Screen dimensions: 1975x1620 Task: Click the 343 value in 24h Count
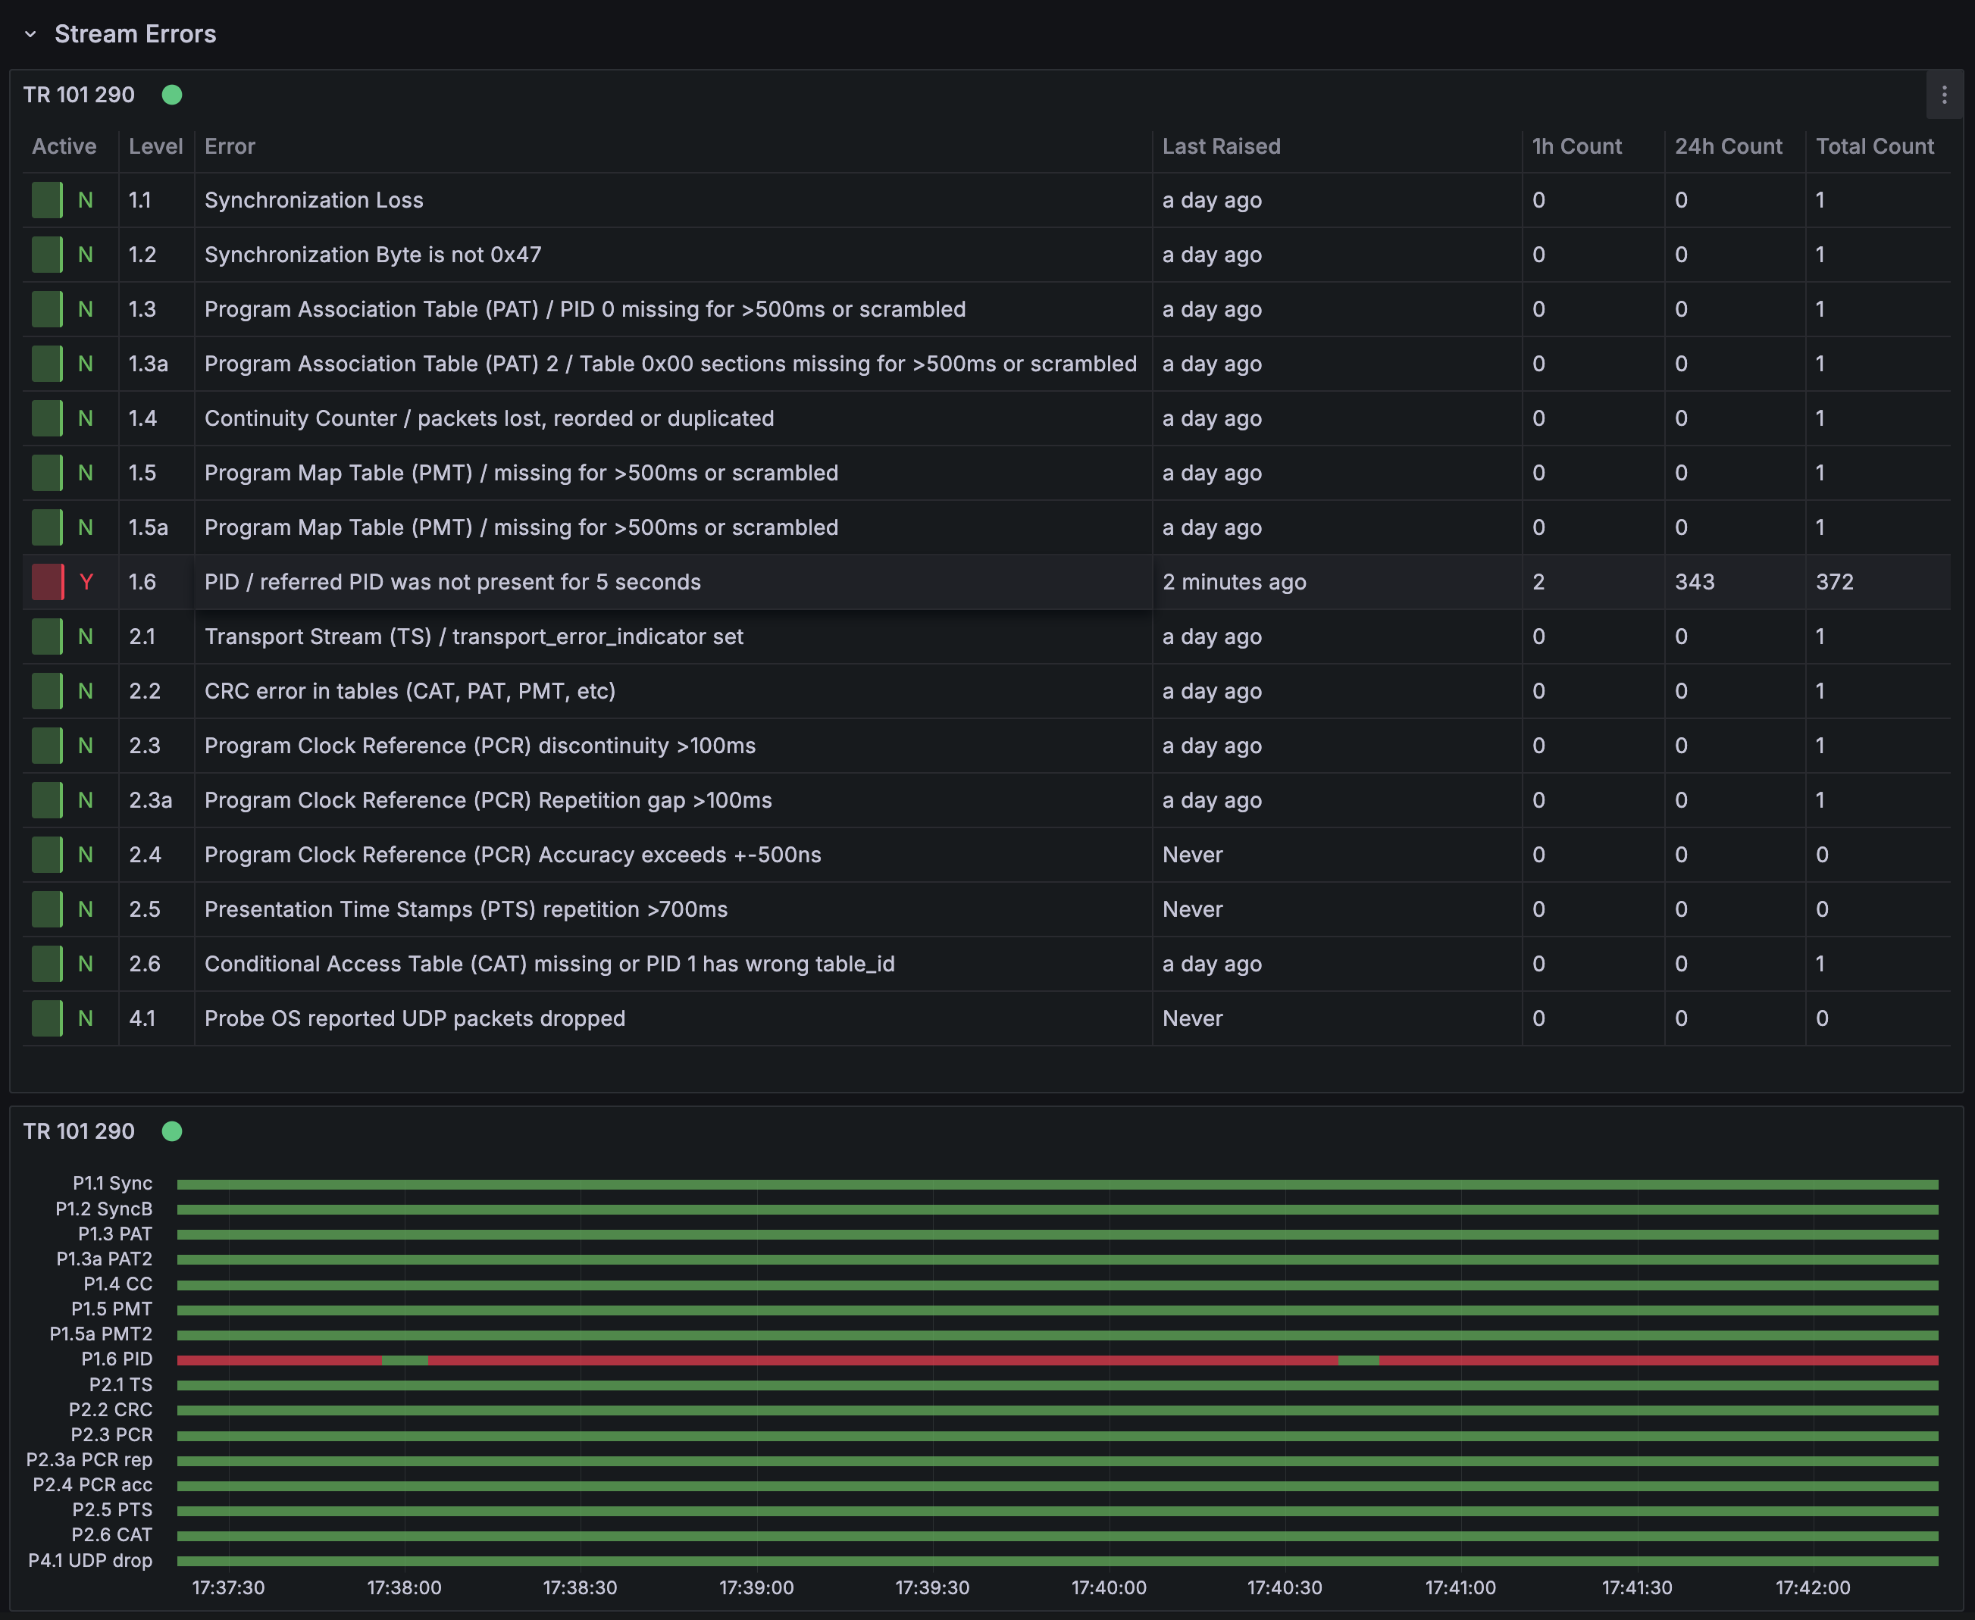(1694, 582)
